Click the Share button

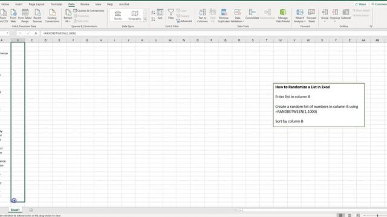click(x=360, y=4)
